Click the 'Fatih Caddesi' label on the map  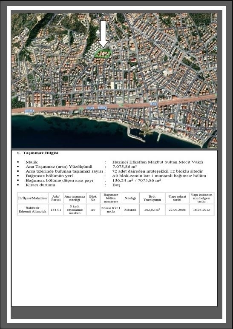pos(91,114)
